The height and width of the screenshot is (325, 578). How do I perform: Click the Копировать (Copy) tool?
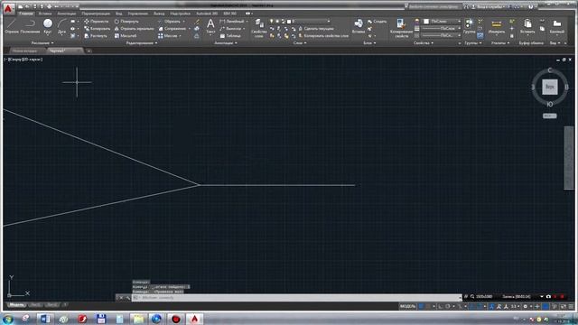click(97, 28)
